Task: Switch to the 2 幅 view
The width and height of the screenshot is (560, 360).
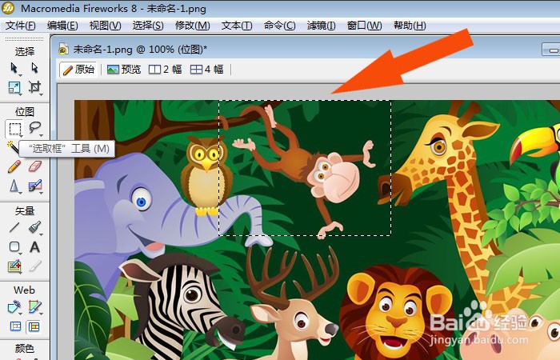Action: click(166, 70)
